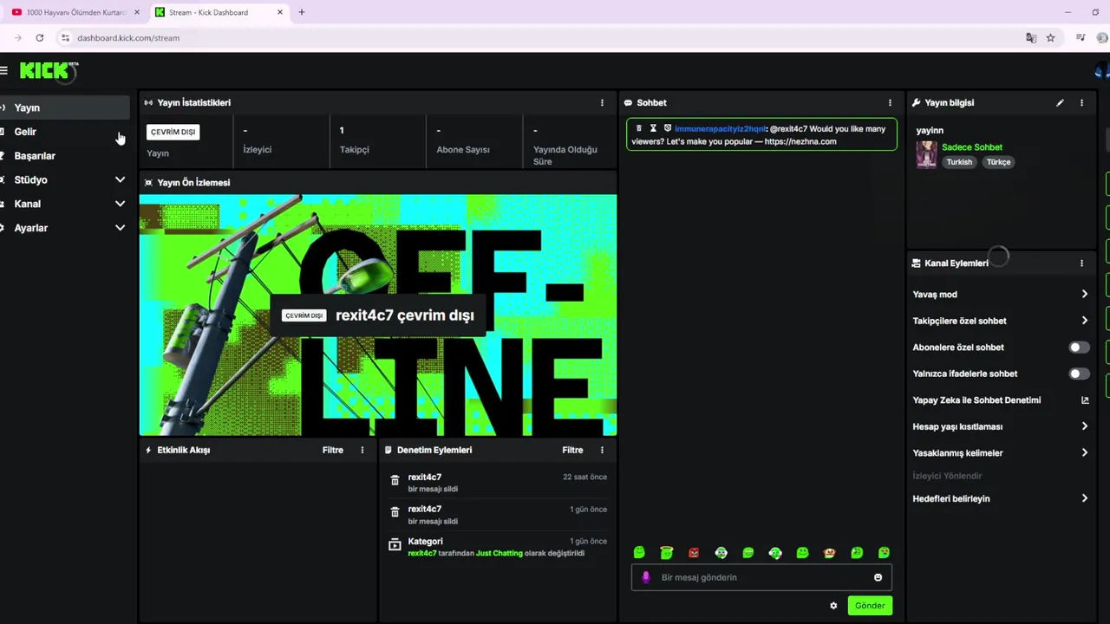This screenshot has height=624, width=1110.
Task: Focus the Bir mesaj gönderin input
Action: pos(761,577)
